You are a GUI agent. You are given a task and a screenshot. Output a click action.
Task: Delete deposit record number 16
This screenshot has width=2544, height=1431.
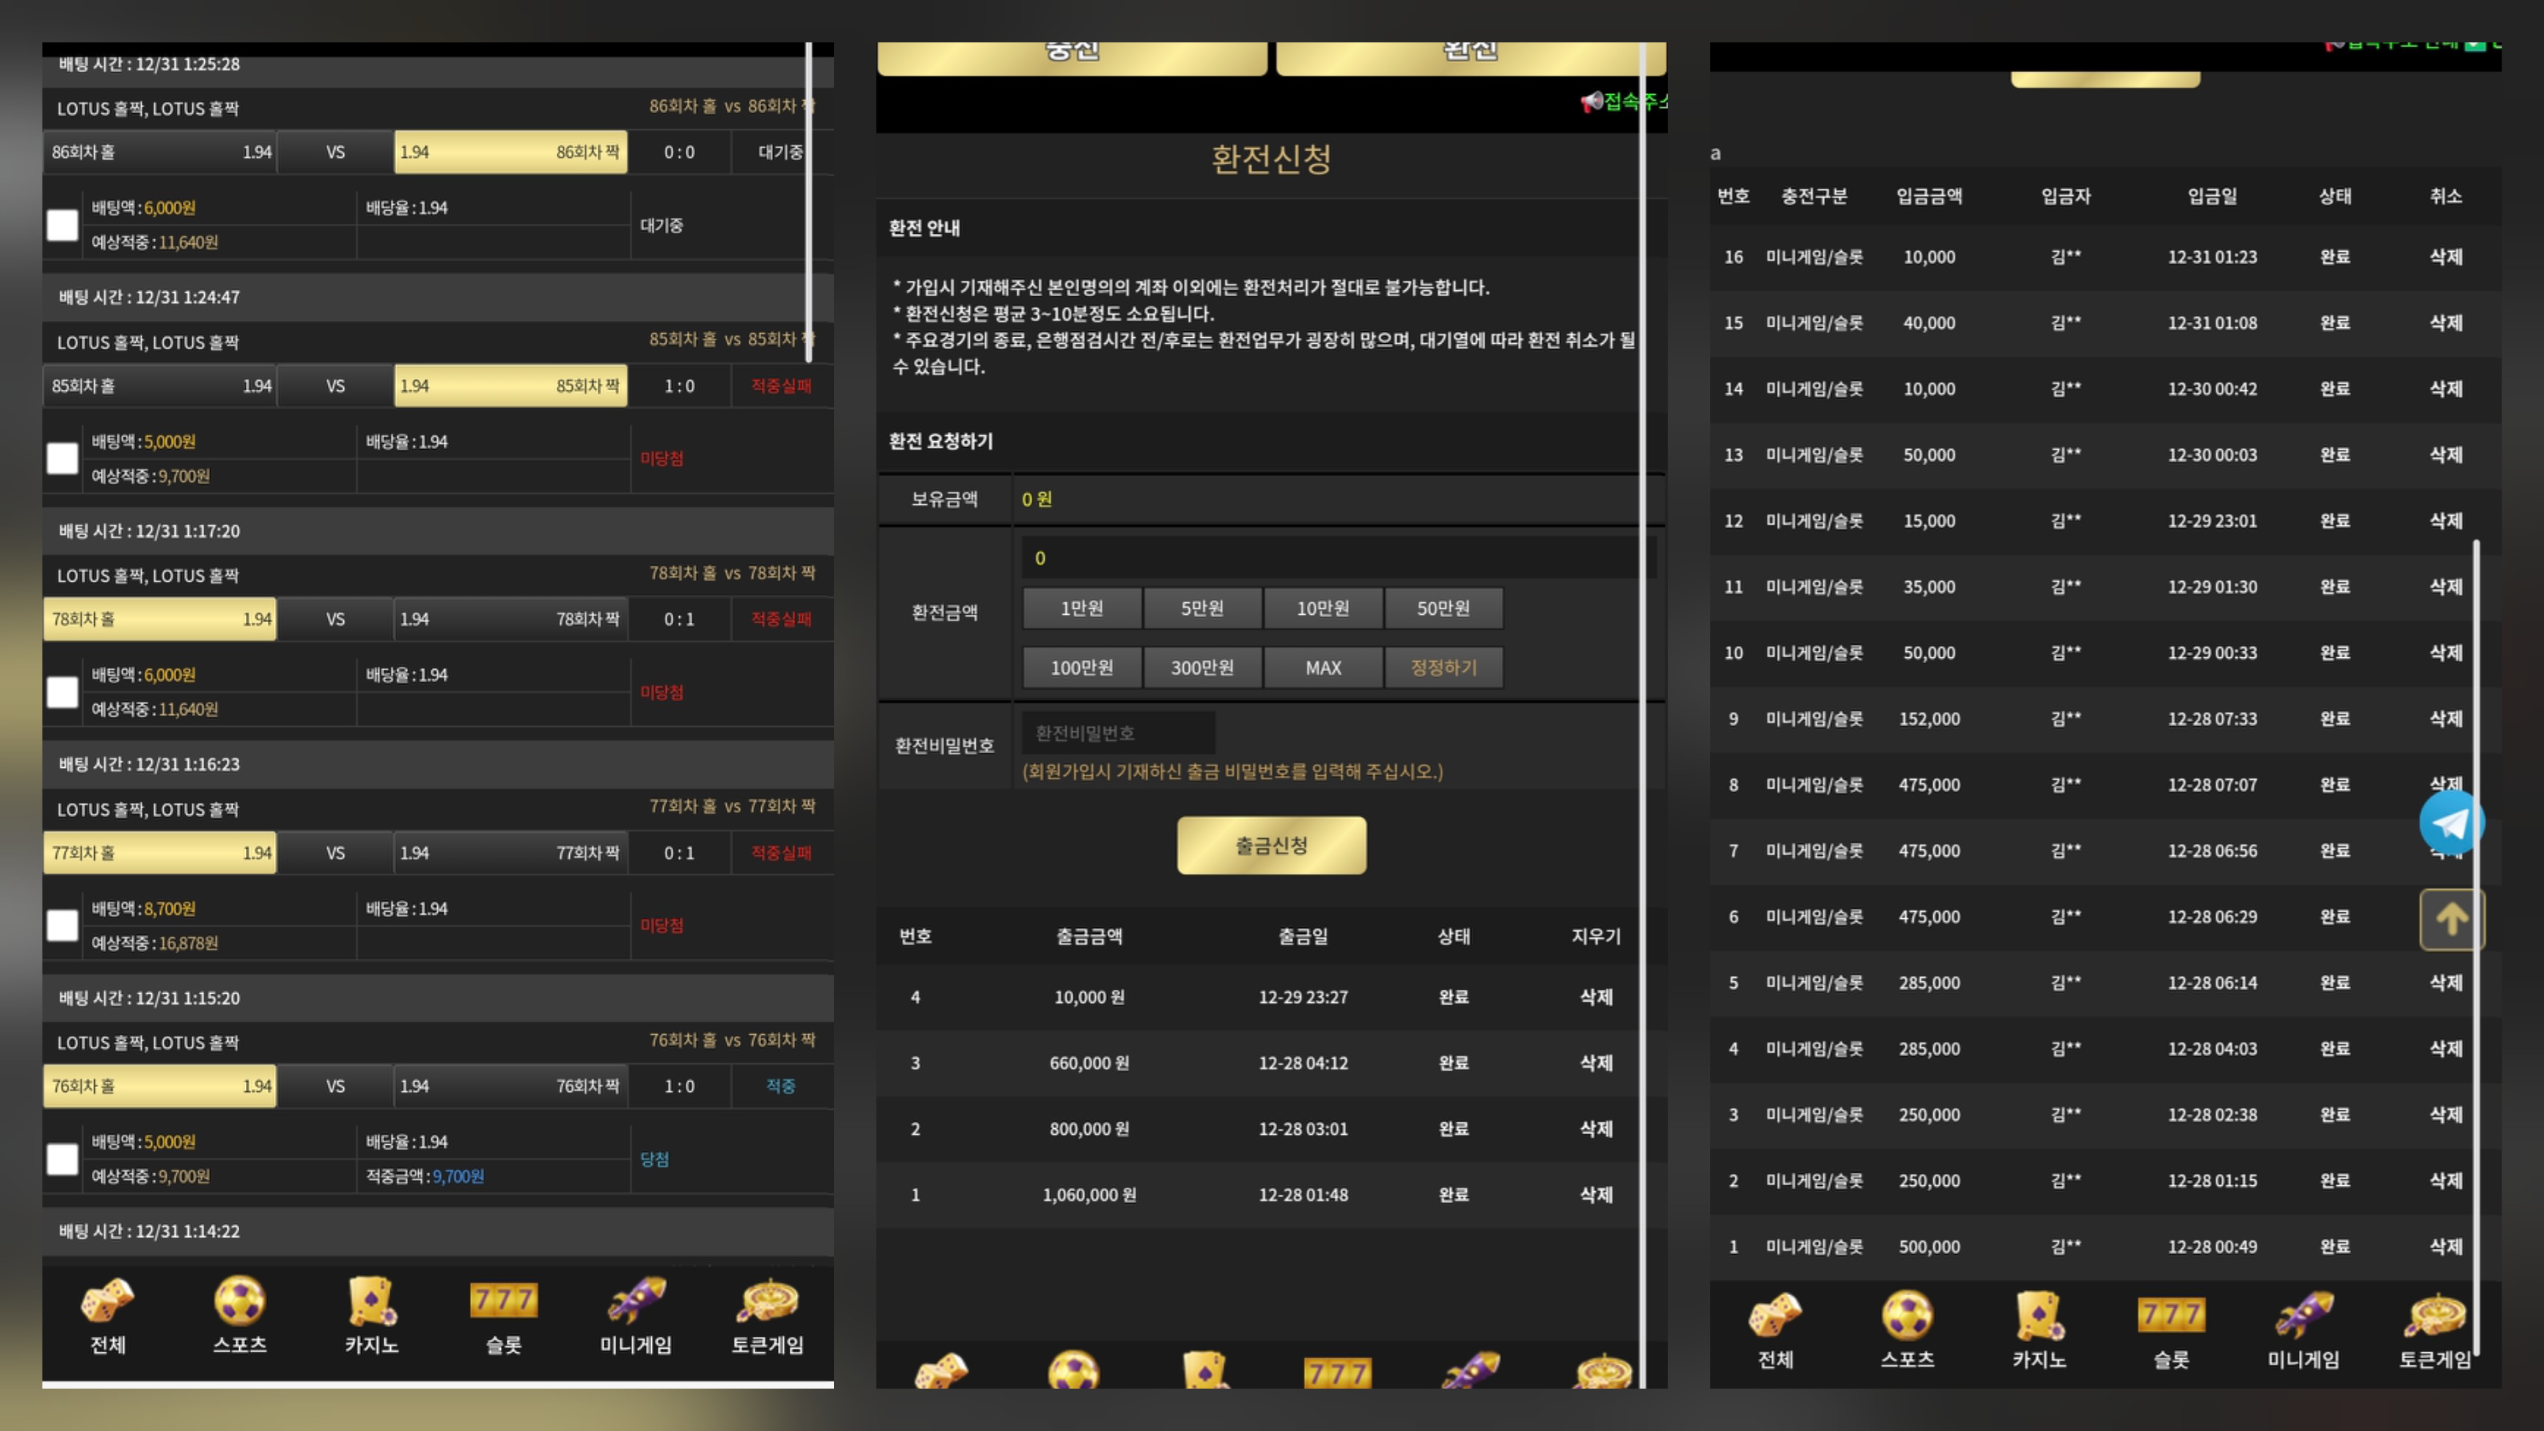(2445, 257)
